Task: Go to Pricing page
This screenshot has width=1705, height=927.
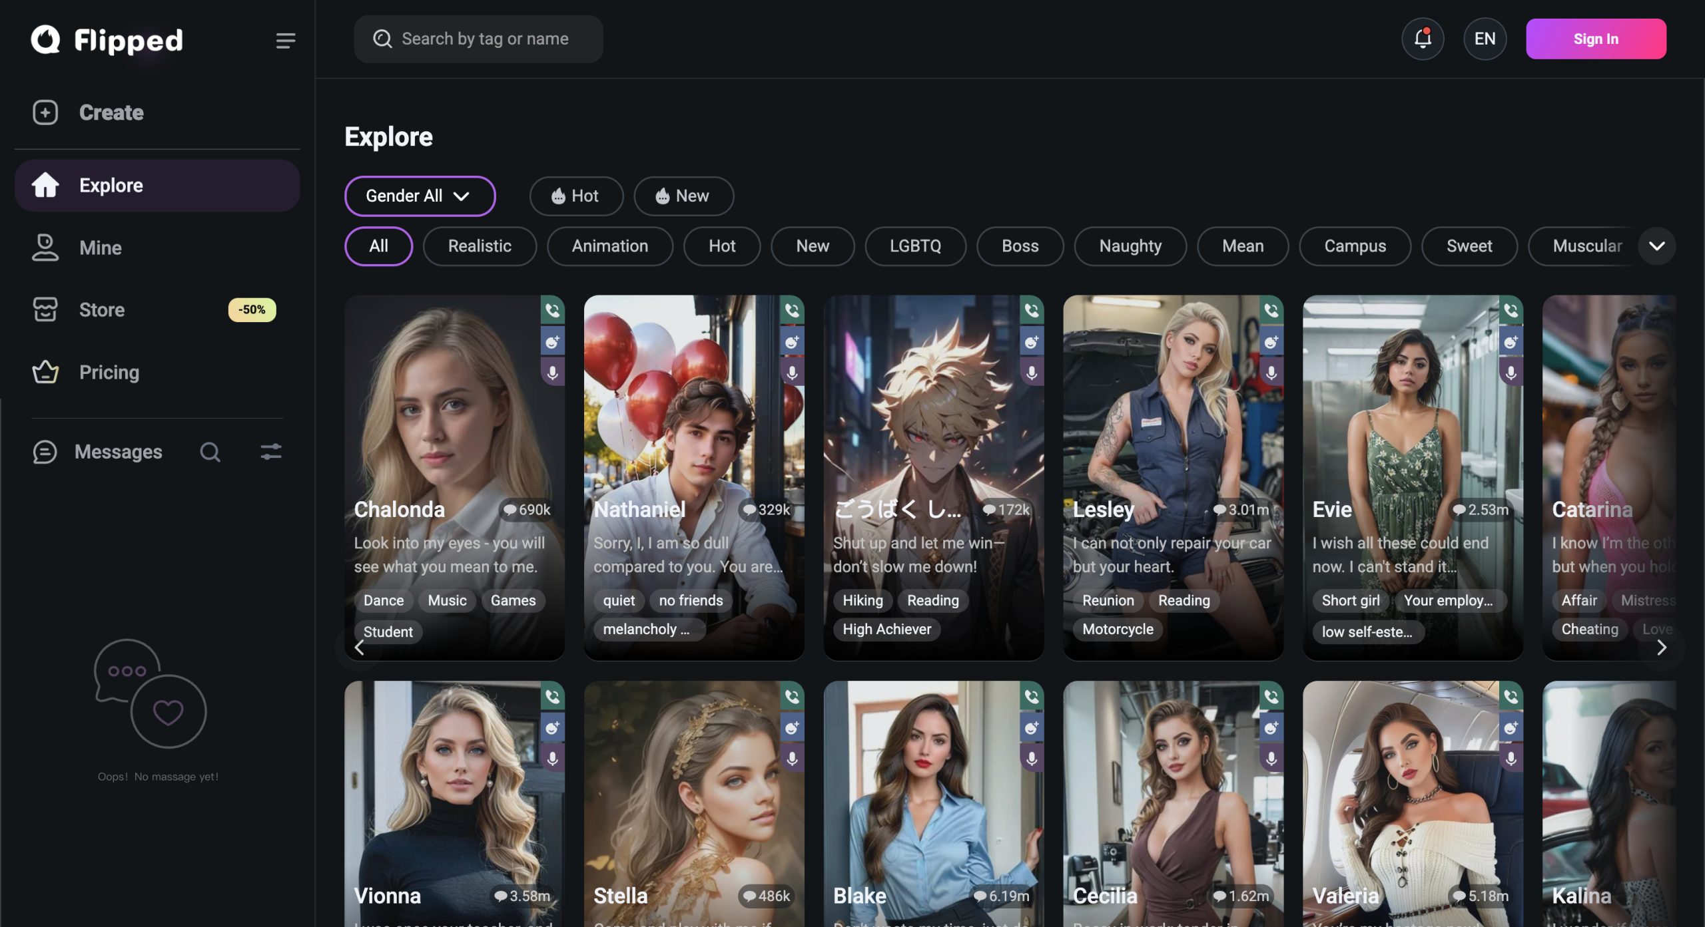Action: click(x=157, y=372)
